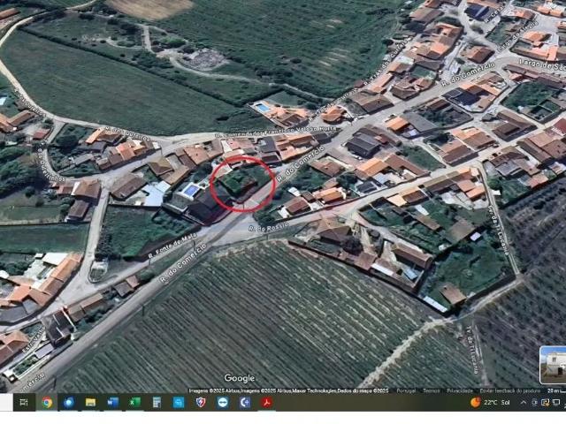The width and height of the screenshot is (566, 424).
Task: Click the Termos link in map footer
Action: pyautogui.click(x=431, y=390)
